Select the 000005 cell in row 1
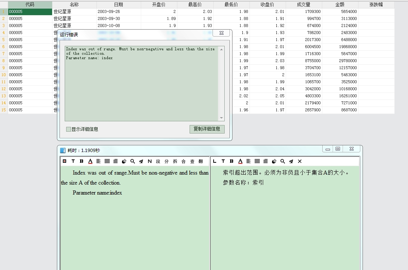The image size is (408, 270). [x=30, y=12]
